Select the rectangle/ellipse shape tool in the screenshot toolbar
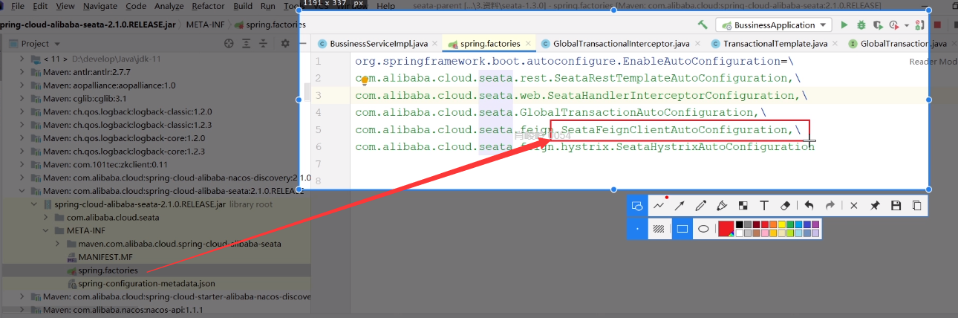The width and height of the screenshot is (958, 318). tap(636, 206)
